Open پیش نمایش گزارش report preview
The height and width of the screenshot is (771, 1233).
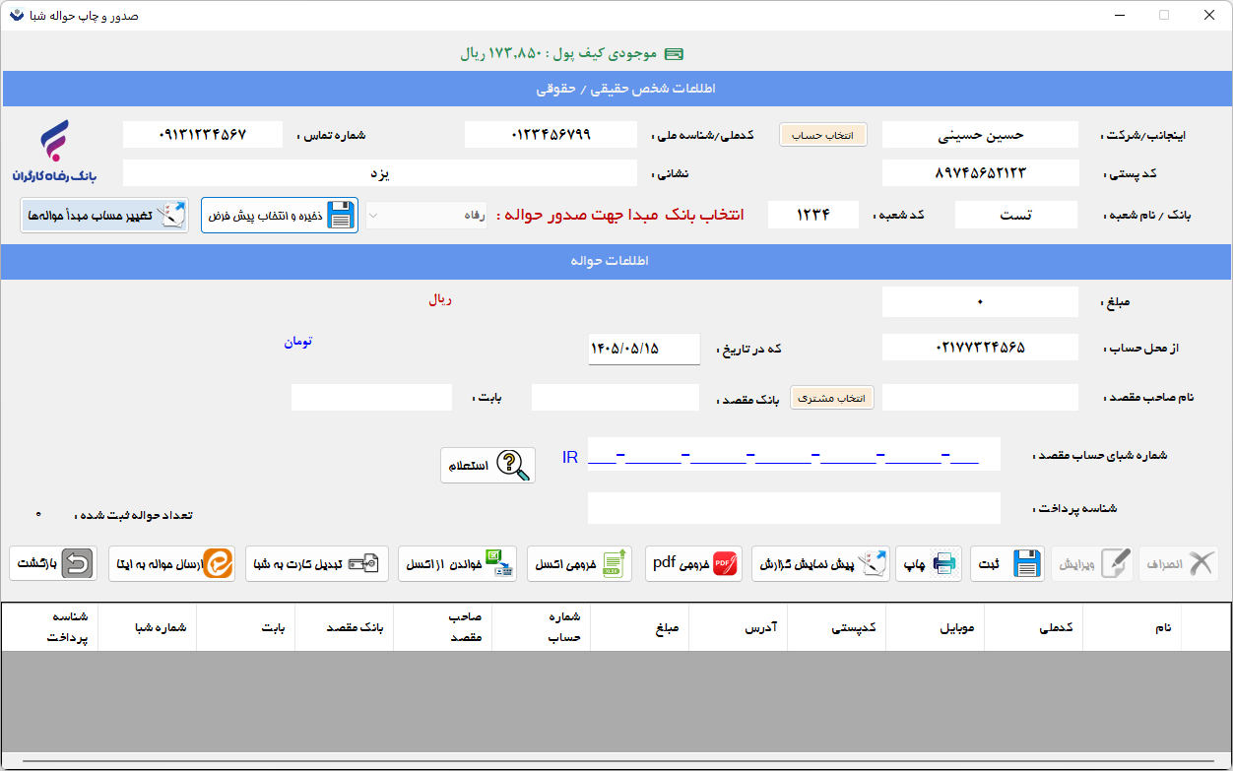(821, 564)
